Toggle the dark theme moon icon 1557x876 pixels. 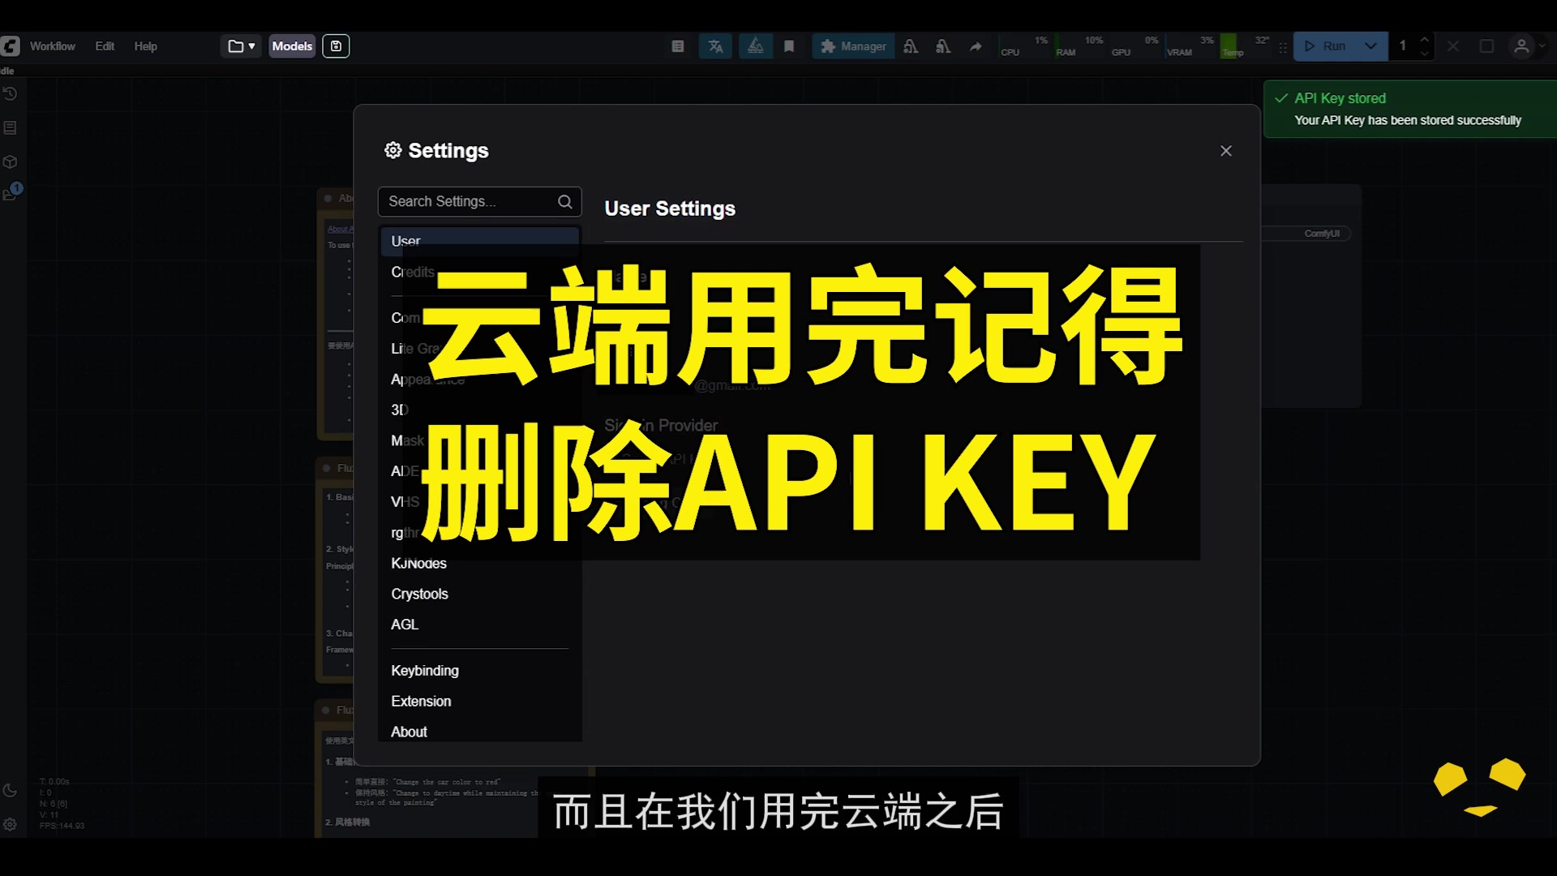[x=10, y=790]
